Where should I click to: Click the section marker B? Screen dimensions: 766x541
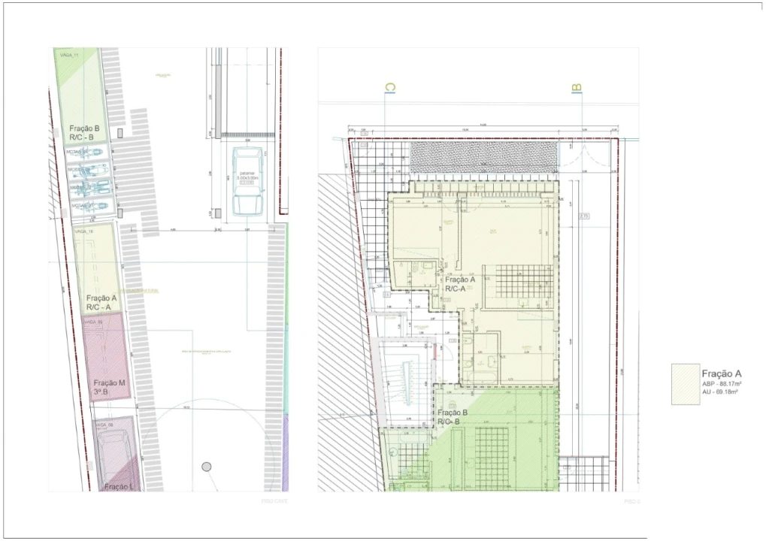click(x=577, y=88)
